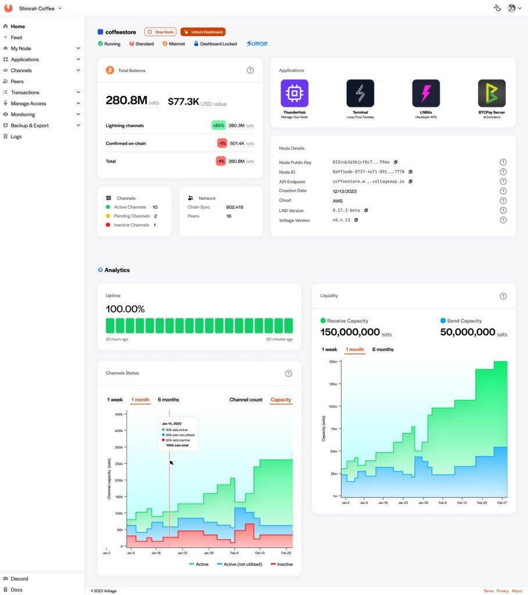Select Capacity view in Channels Status
Image resolution: width=528 pixels, height=595 pixels.
tap(281, 400)
